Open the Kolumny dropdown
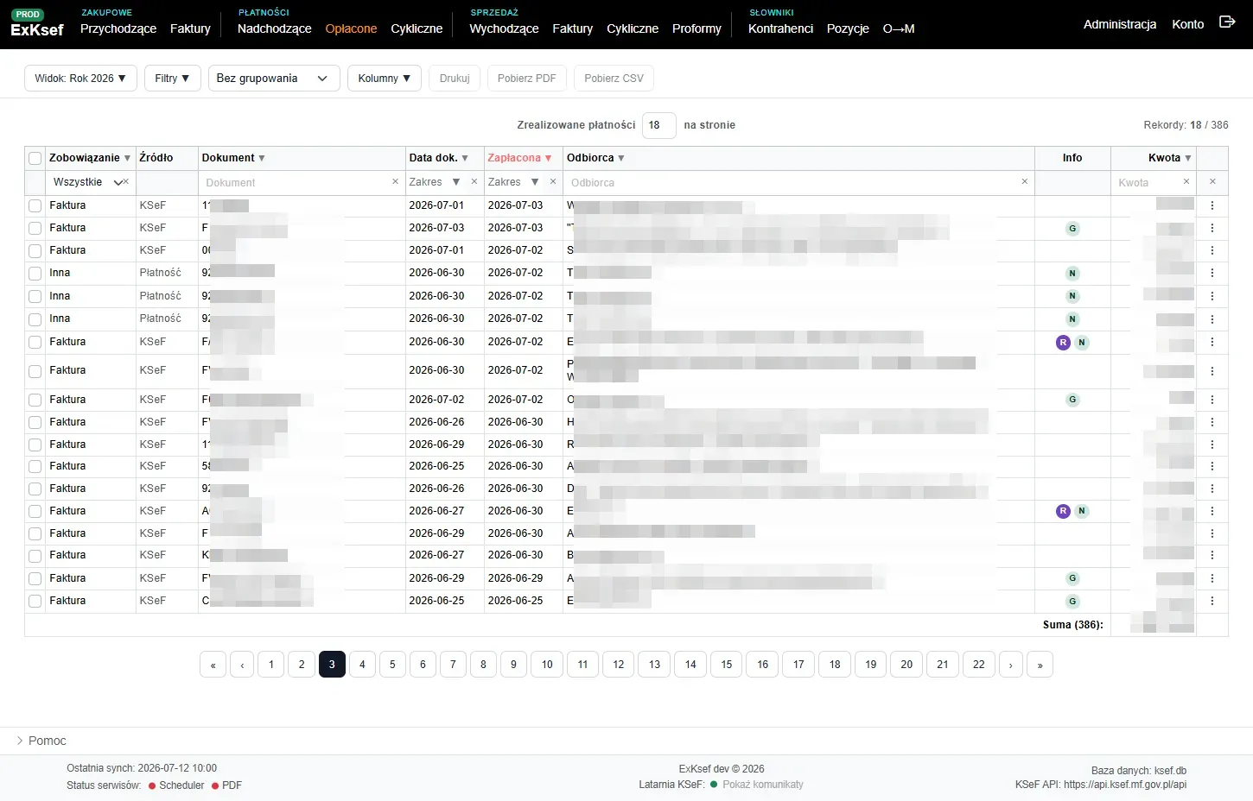Image resolution: width=1253 pixels, height=801 pixels. (384, 78)
